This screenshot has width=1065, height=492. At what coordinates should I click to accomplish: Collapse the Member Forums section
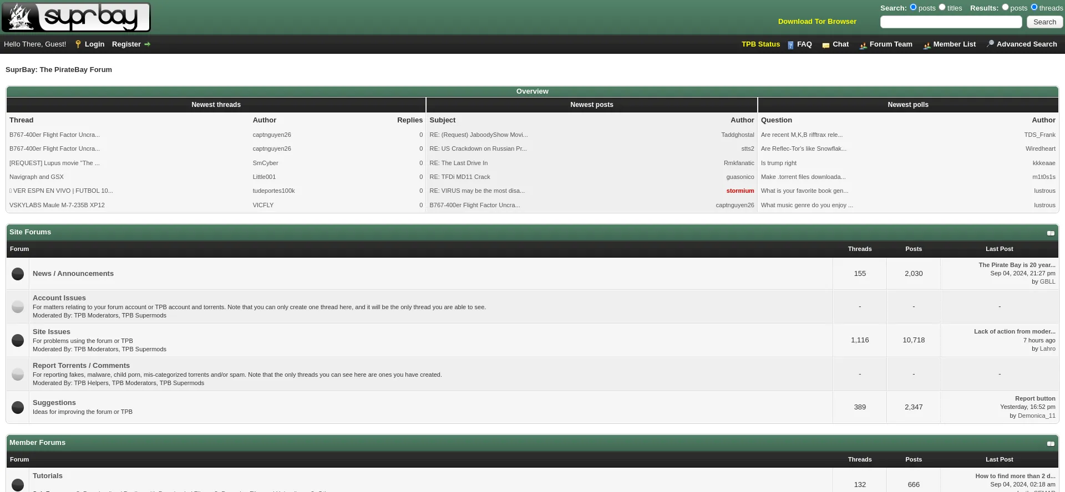[1051, 444]
